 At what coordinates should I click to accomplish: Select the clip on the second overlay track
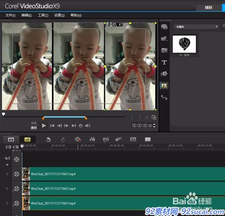(x=123, y=189)
